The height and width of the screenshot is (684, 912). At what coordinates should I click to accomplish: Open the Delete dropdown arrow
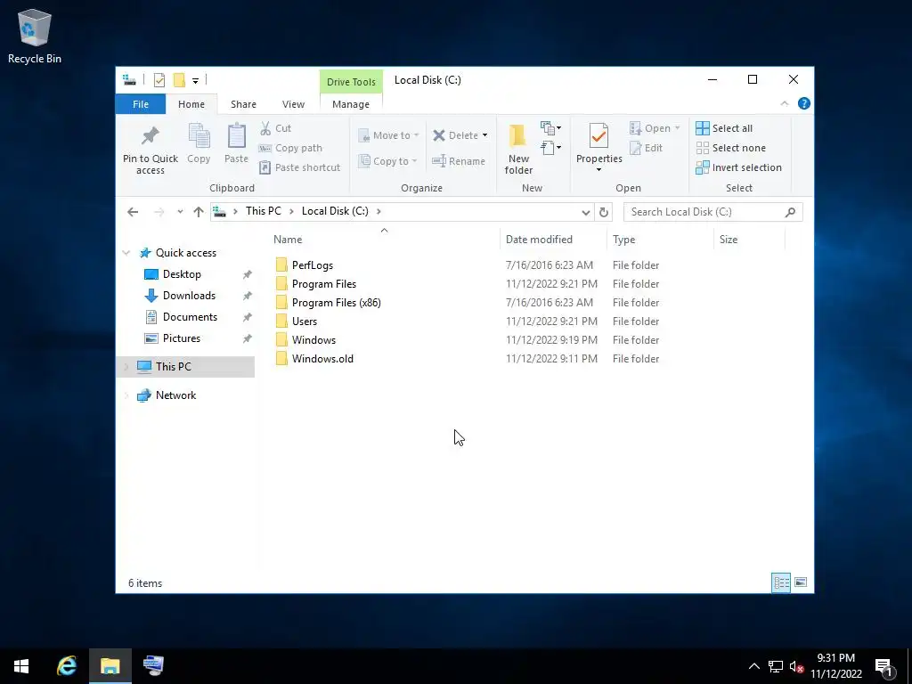point(484,135)
